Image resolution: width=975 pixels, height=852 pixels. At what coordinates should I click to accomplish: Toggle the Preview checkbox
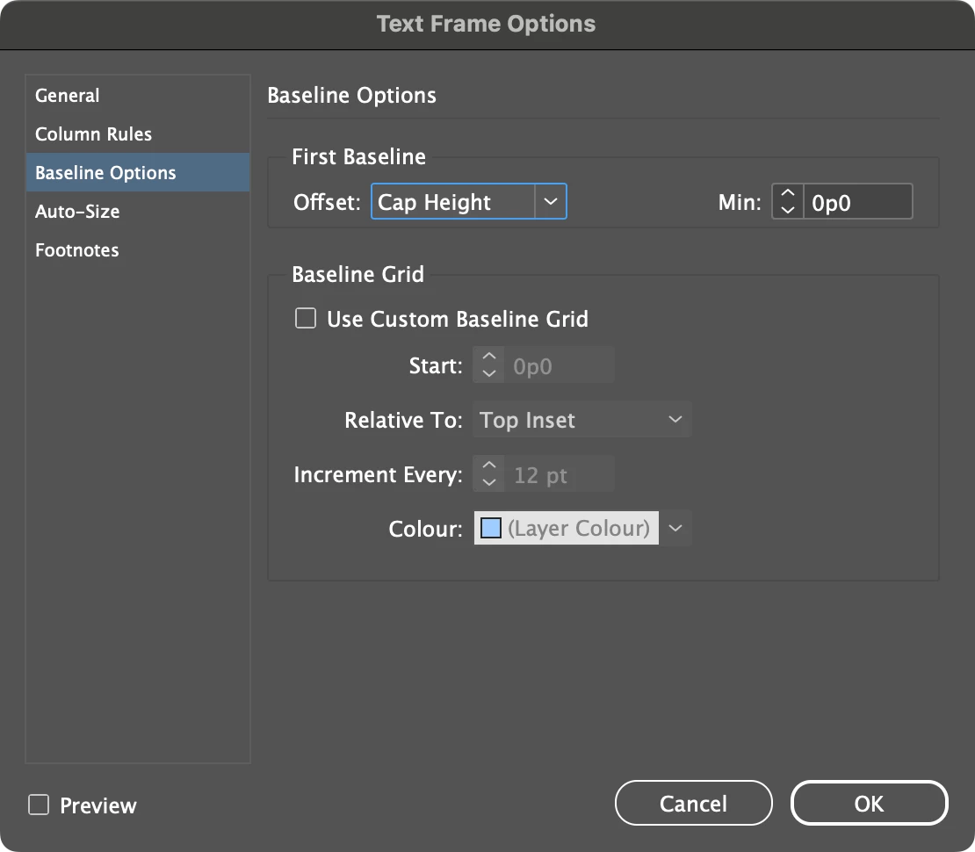[x=39, y=805]
